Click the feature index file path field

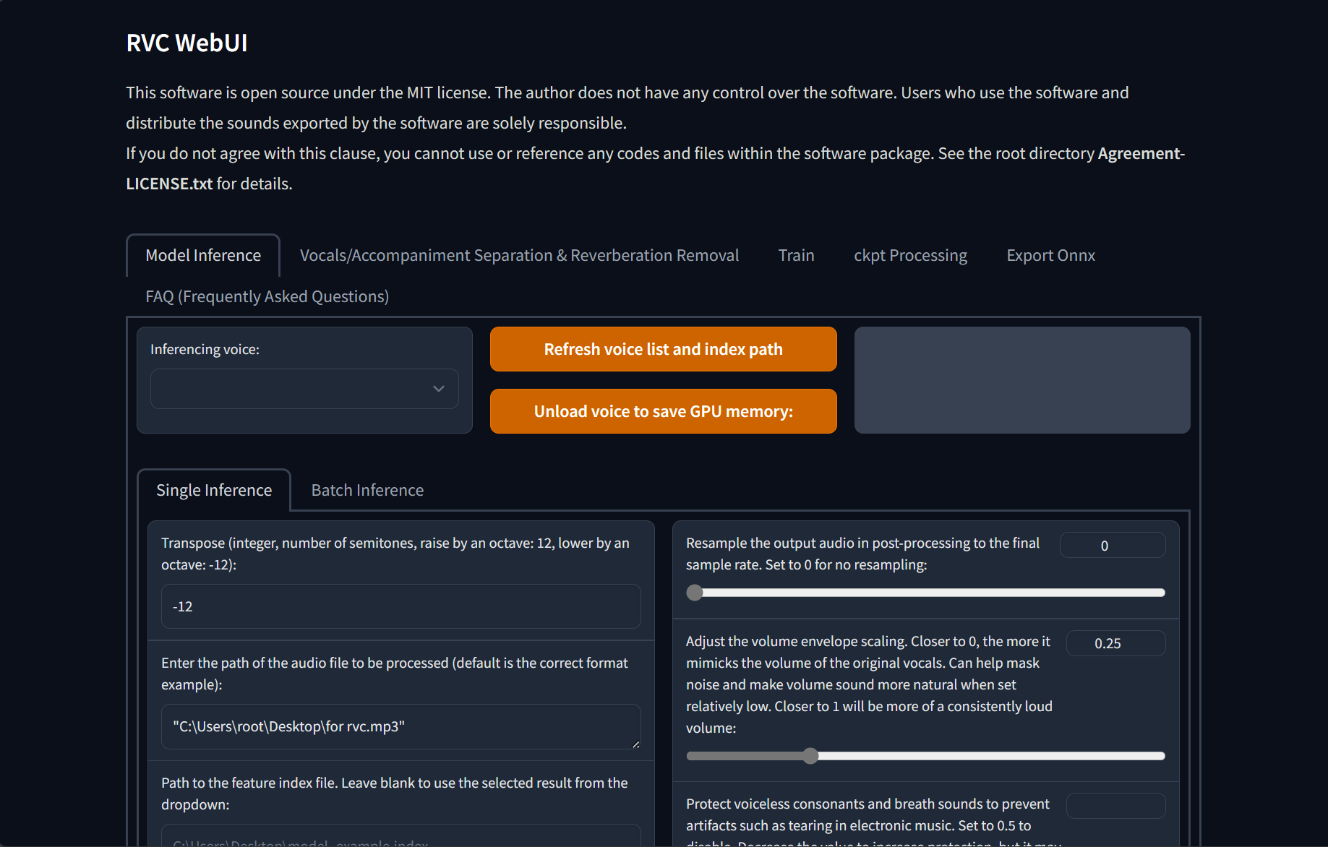coord(400,838)
